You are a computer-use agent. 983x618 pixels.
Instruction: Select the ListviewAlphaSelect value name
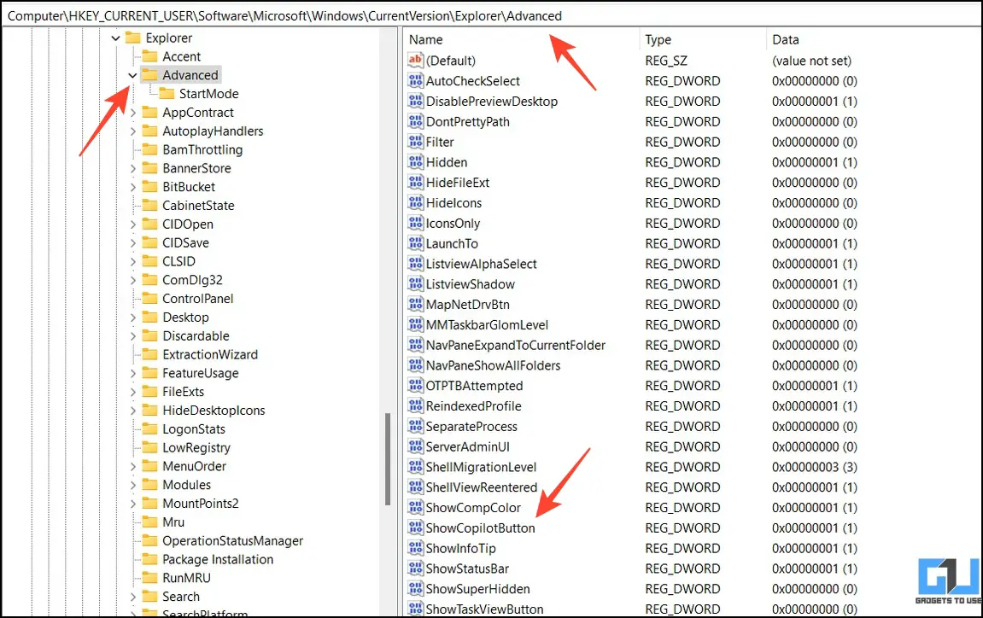click(x=482, y=264)
